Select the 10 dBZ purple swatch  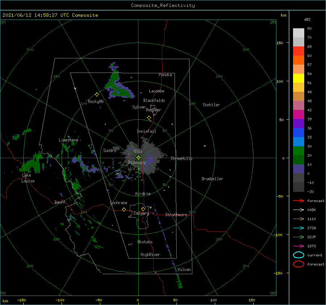[298, 169]
